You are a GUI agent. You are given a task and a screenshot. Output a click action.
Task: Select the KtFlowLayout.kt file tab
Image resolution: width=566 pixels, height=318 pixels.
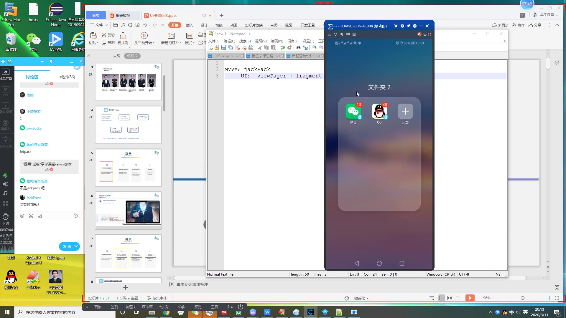click(226, 56)
